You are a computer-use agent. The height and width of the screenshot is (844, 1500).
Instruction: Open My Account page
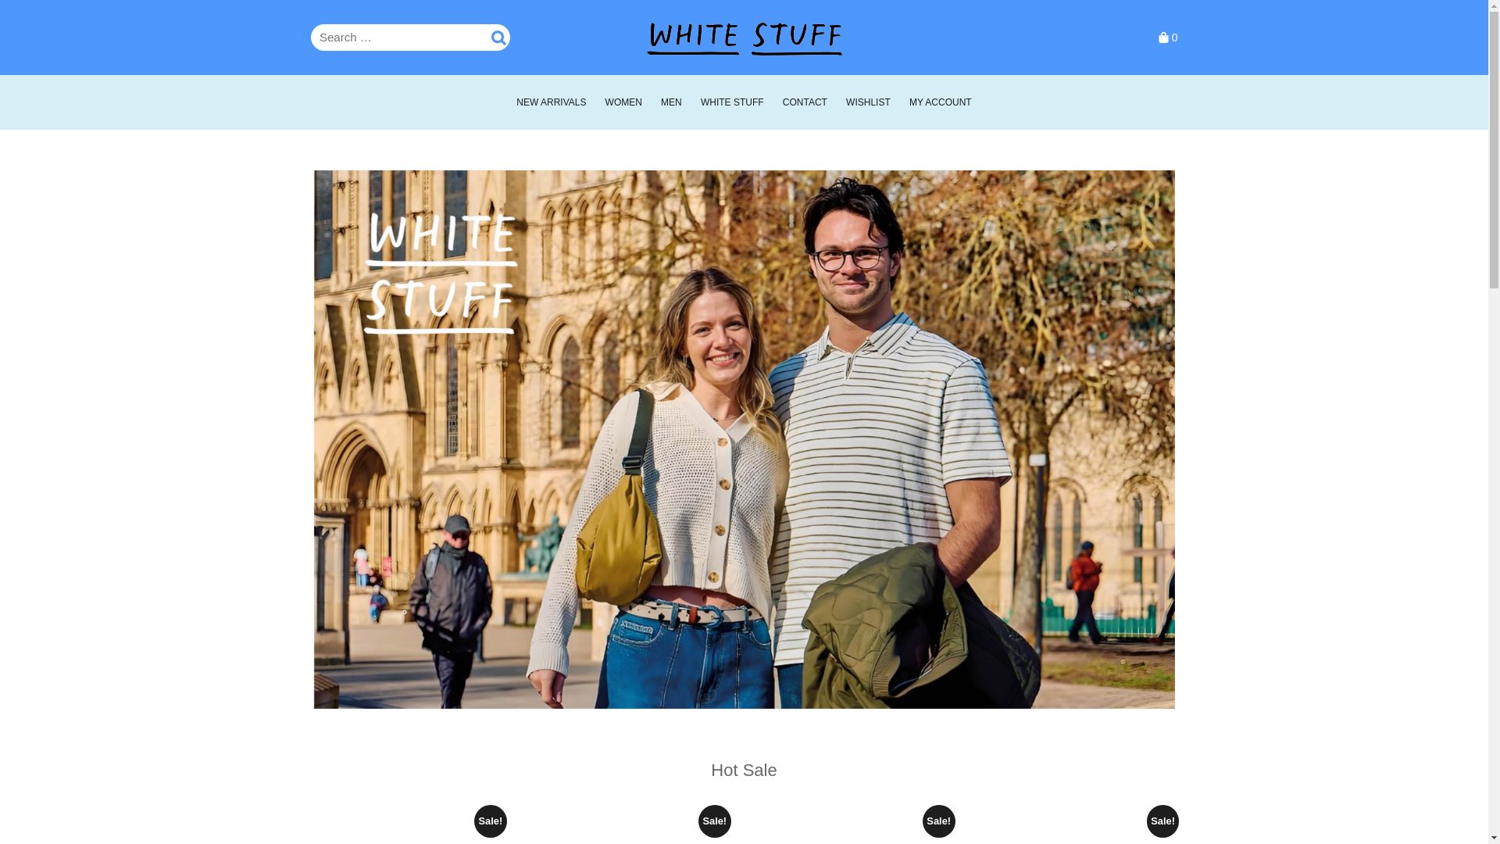940,102
